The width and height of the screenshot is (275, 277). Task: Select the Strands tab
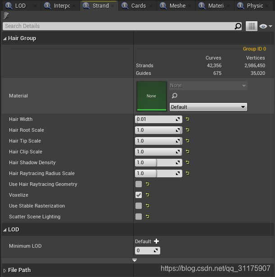99,6
